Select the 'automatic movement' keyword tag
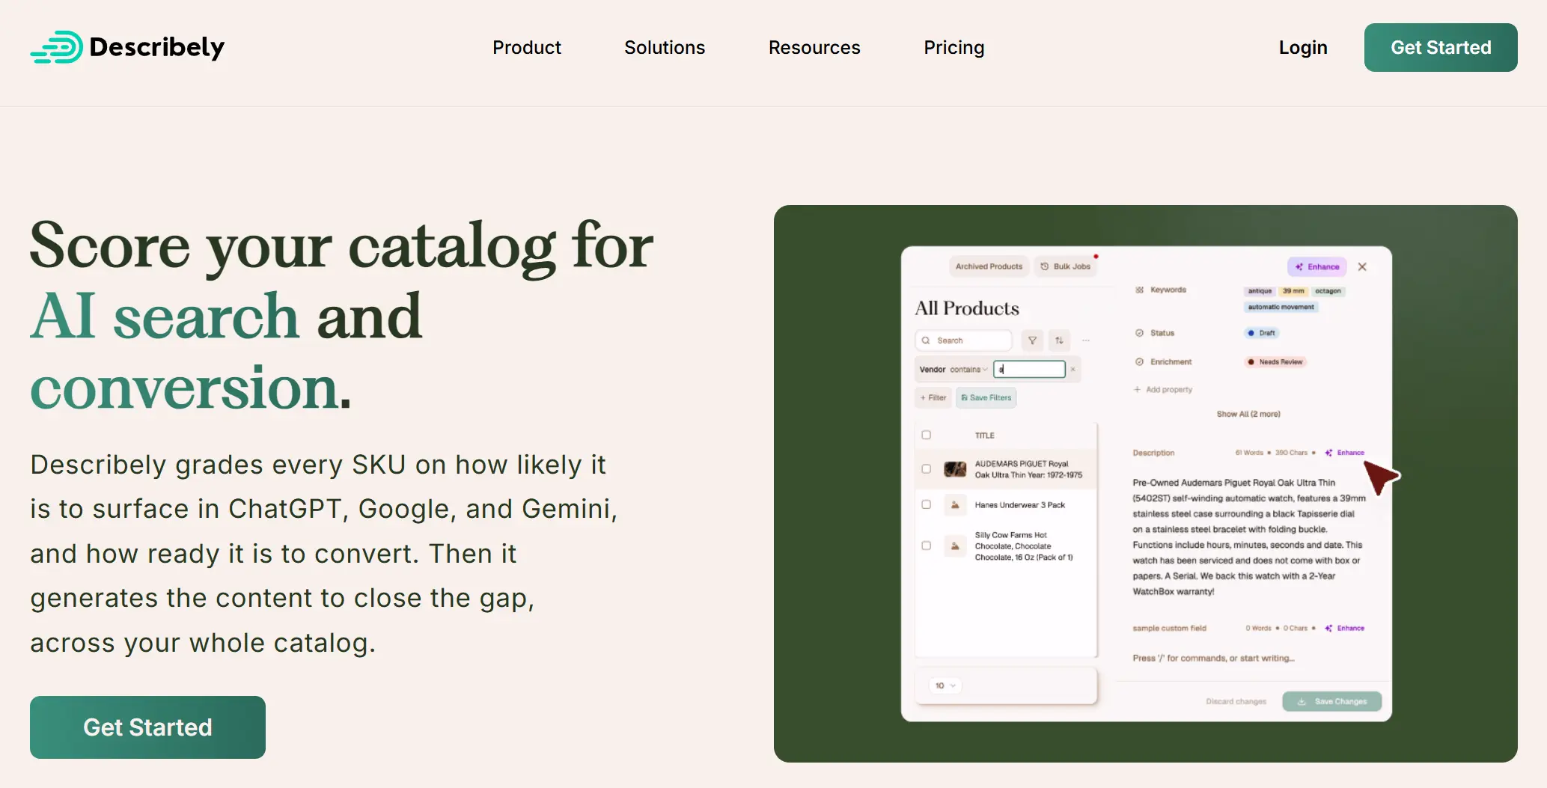Viewport: 1547px width, 788px height. (1281, 307)
